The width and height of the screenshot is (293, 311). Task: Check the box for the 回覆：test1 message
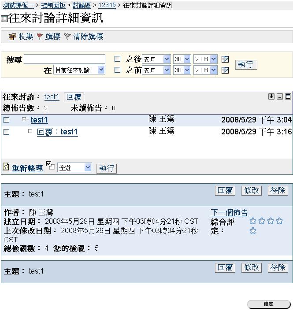coord(7,132)
